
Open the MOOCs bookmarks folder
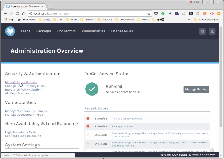pos(106,20)
